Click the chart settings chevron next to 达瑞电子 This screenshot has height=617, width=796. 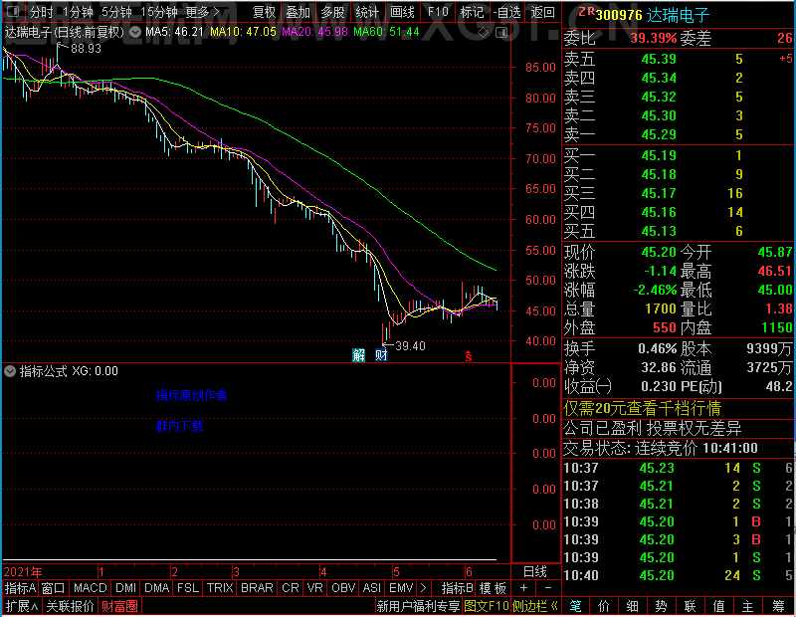135,32
